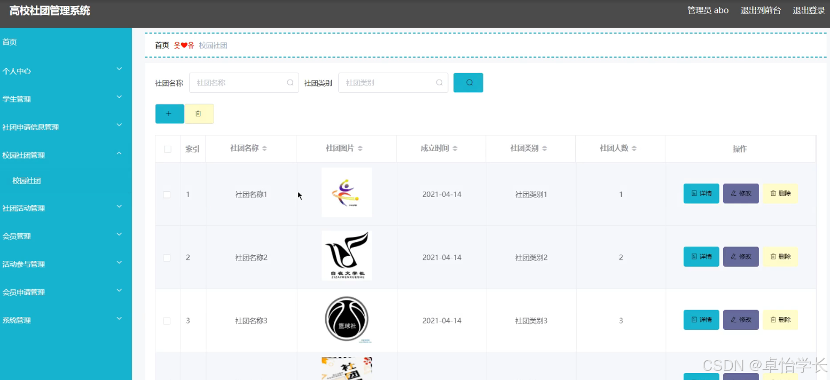
Task: Sort by 成立时间 column arrows
Action: click(x=455, y=148)
